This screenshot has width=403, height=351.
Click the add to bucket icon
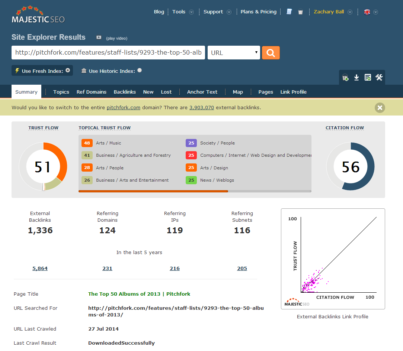coord(345,78)
